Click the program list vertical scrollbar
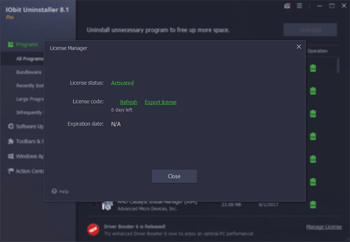Screen dimensions: 350x242 (x=338, y=65)
